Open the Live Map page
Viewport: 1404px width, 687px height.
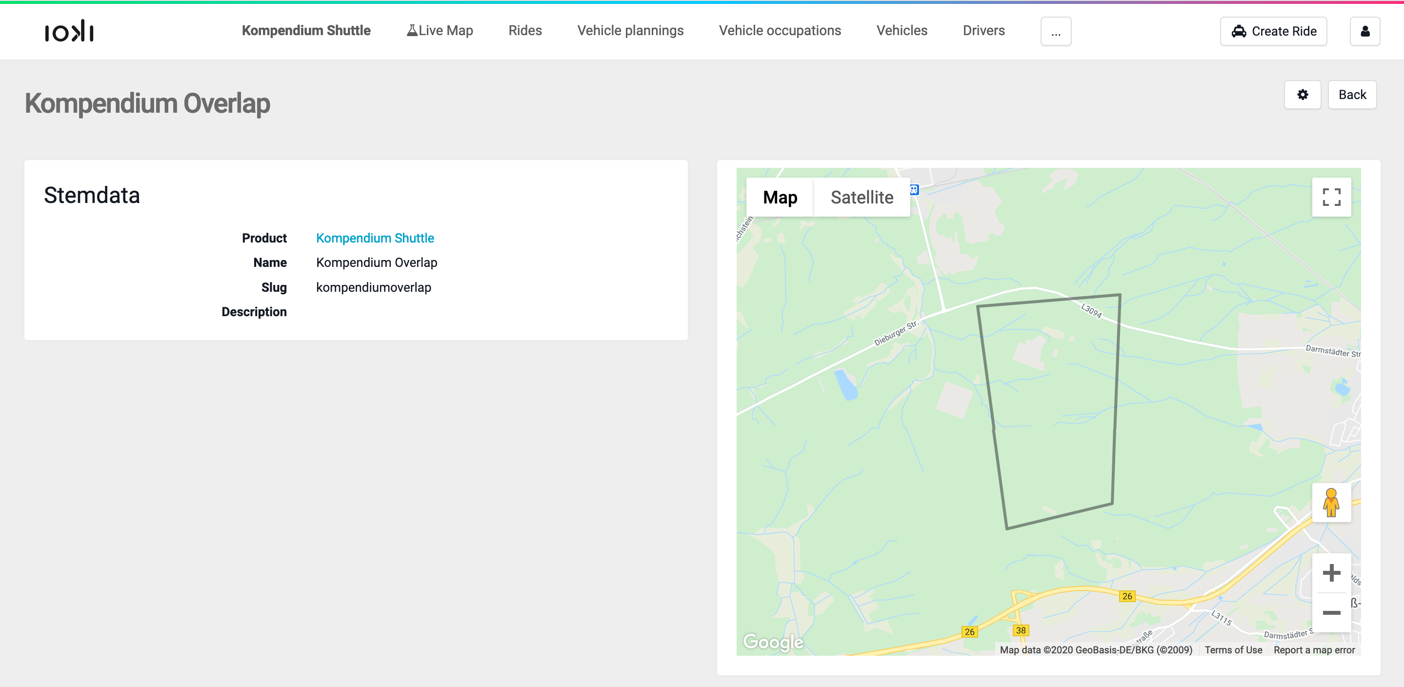440,31
